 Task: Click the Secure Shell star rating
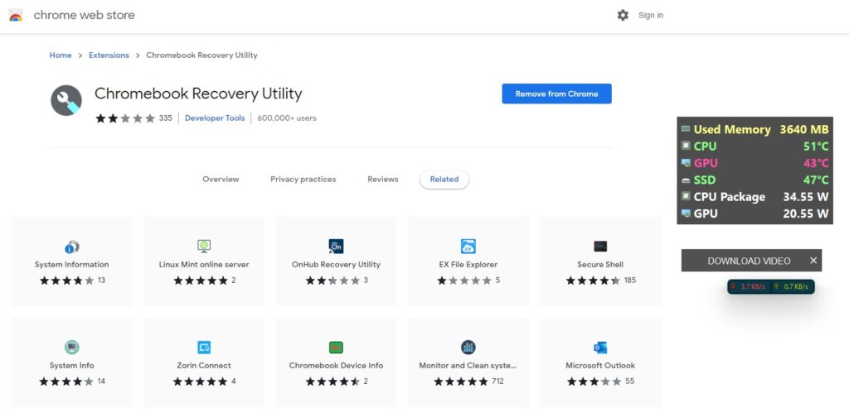tap(593, 281)
